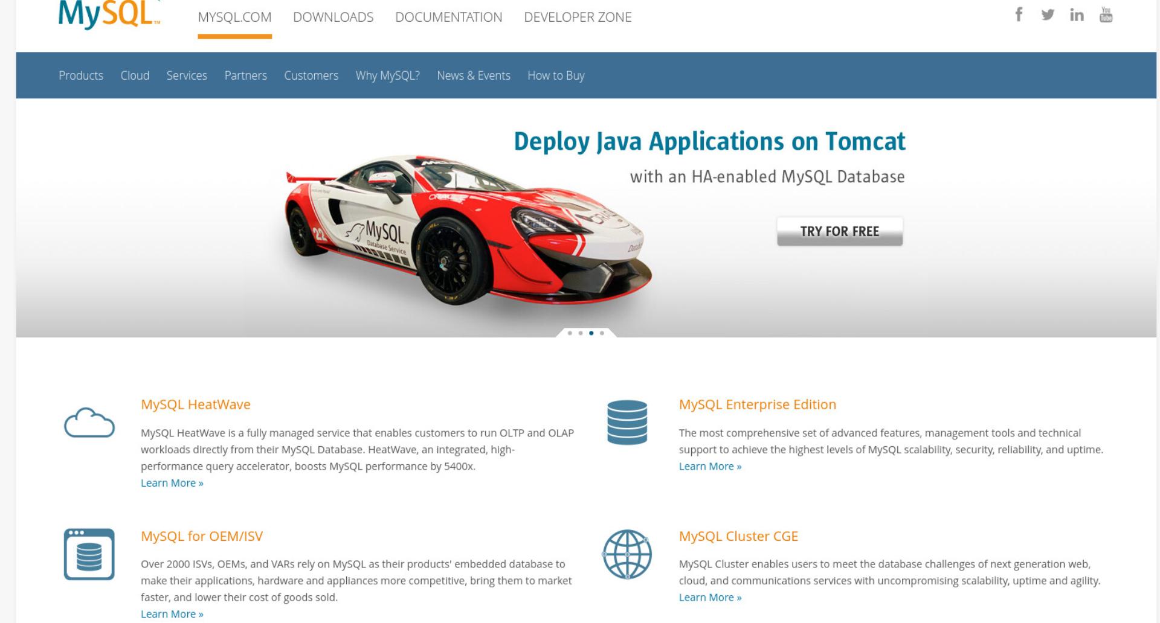Show the fourth carousel slide dot
The width and height of the screenshot is (1160, 623).
602,333
